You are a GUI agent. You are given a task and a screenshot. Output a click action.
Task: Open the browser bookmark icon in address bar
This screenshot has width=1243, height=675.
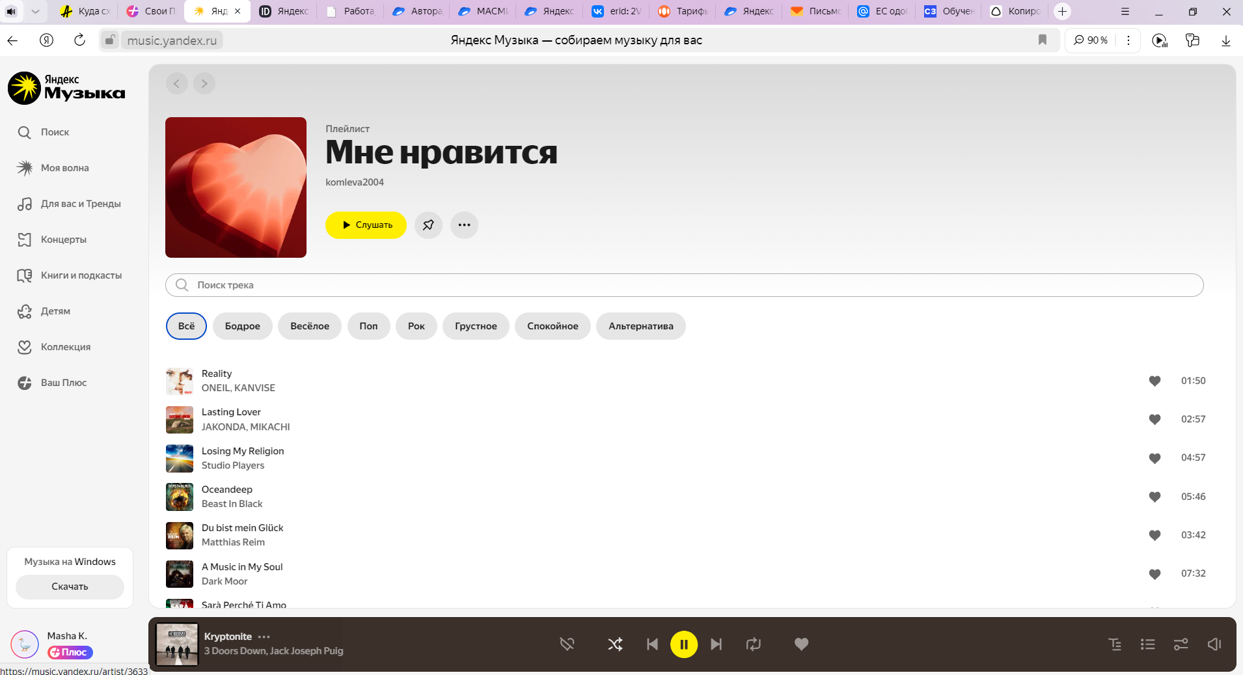click(1043, 40)
